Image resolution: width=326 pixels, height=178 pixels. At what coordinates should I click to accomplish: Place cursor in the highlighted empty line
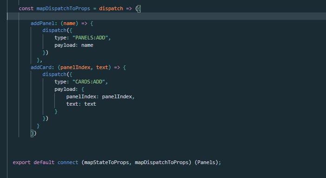coord(166,16)
